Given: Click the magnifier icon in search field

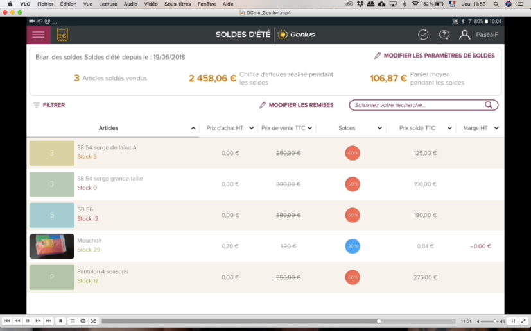Looking at the screenshot, I should [x=489, y=105].
